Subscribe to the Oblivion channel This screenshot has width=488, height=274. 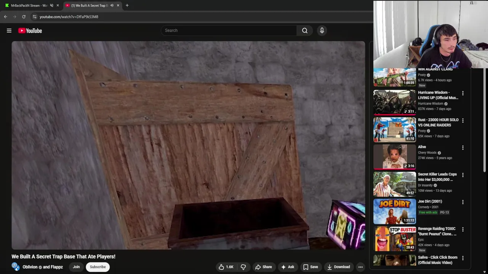98,267
